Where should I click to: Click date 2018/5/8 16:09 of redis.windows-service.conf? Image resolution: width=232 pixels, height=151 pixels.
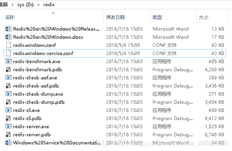[x=123, y=53]
